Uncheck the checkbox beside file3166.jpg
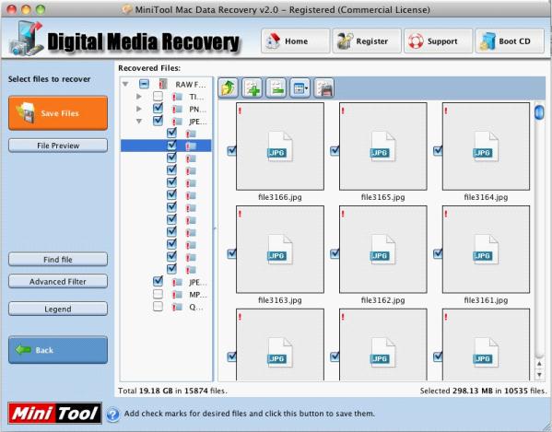Screen dimensions: 552x432 pos(231,151)
